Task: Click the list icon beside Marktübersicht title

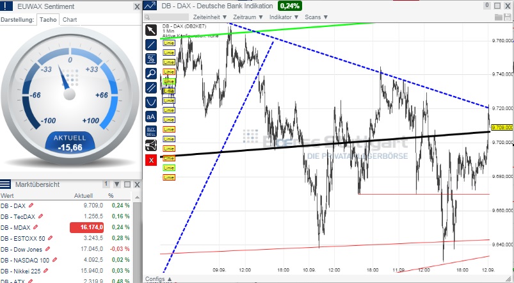Action: 6,184
